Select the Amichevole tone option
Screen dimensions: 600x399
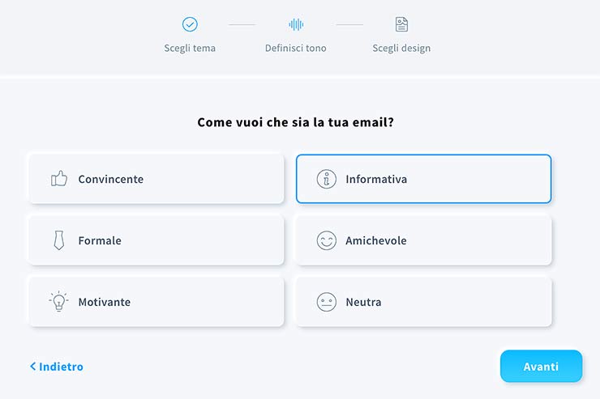coord(423,240)
